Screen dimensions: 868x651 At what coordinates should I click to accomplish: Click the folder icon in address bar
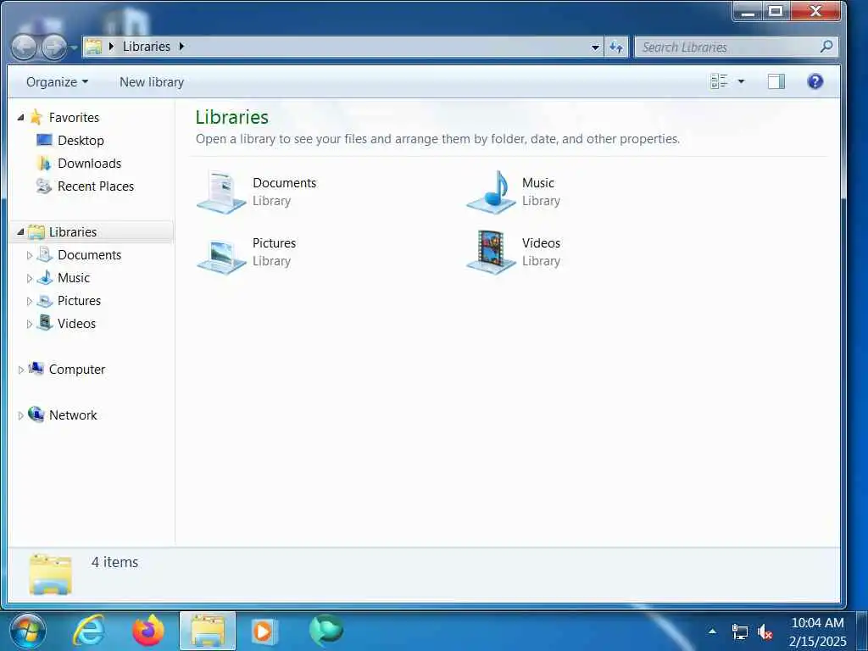(x=93, y=47)
